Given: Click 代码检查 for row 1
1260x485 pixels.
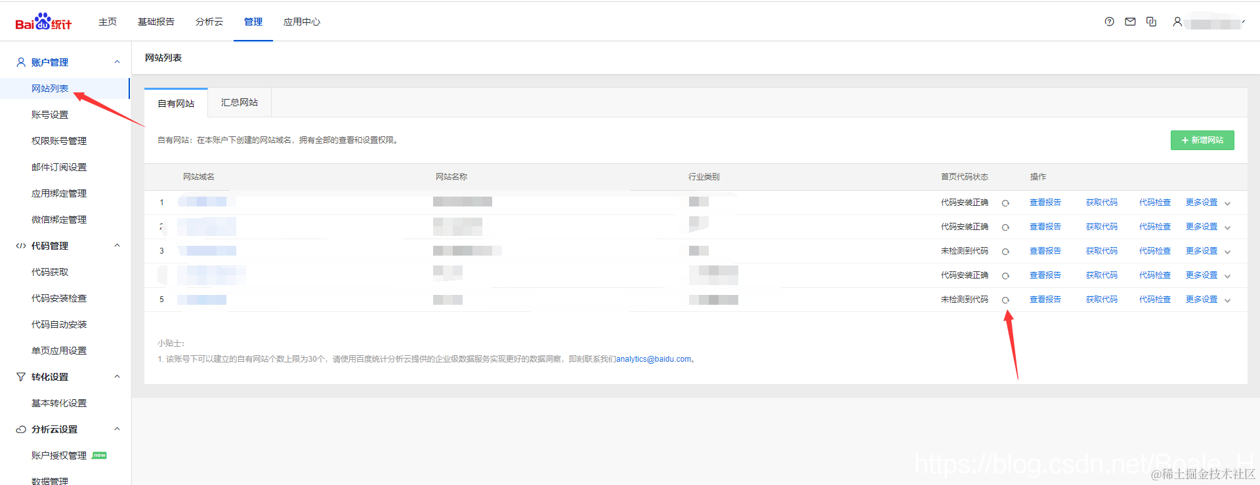Looking at the screenshot, I should pyautogui.click(x=1155, y=203).
